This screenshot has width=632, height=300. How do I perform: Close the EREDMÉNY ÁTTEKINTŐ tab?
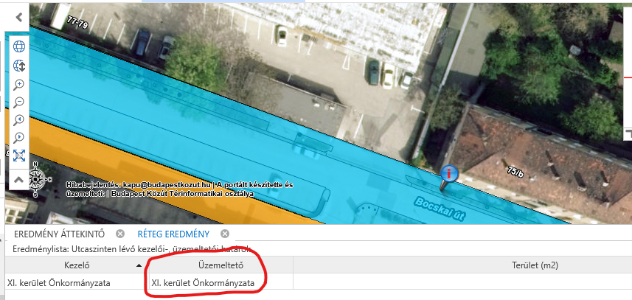119,234
